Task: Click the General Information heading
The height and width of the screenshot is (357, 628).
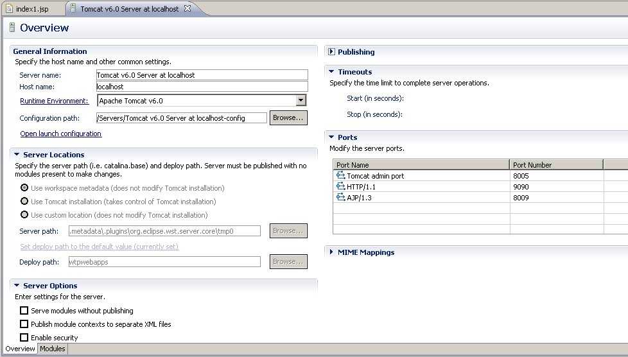Action: pyautogui.click(x=50, y=51)
